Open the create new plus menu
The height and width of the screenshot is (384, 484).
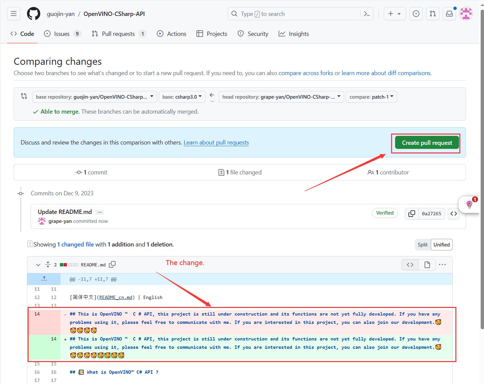click(x=395, y=14)
